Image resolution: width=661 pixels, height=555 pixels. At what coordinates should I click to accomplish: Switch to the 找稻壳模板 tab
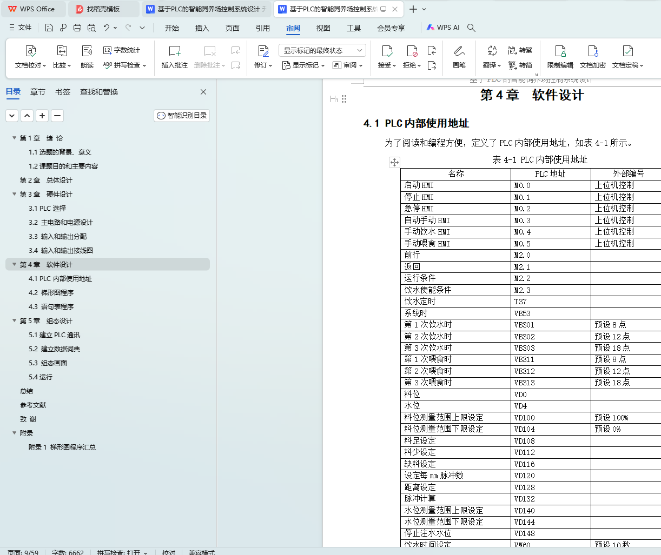104,9
